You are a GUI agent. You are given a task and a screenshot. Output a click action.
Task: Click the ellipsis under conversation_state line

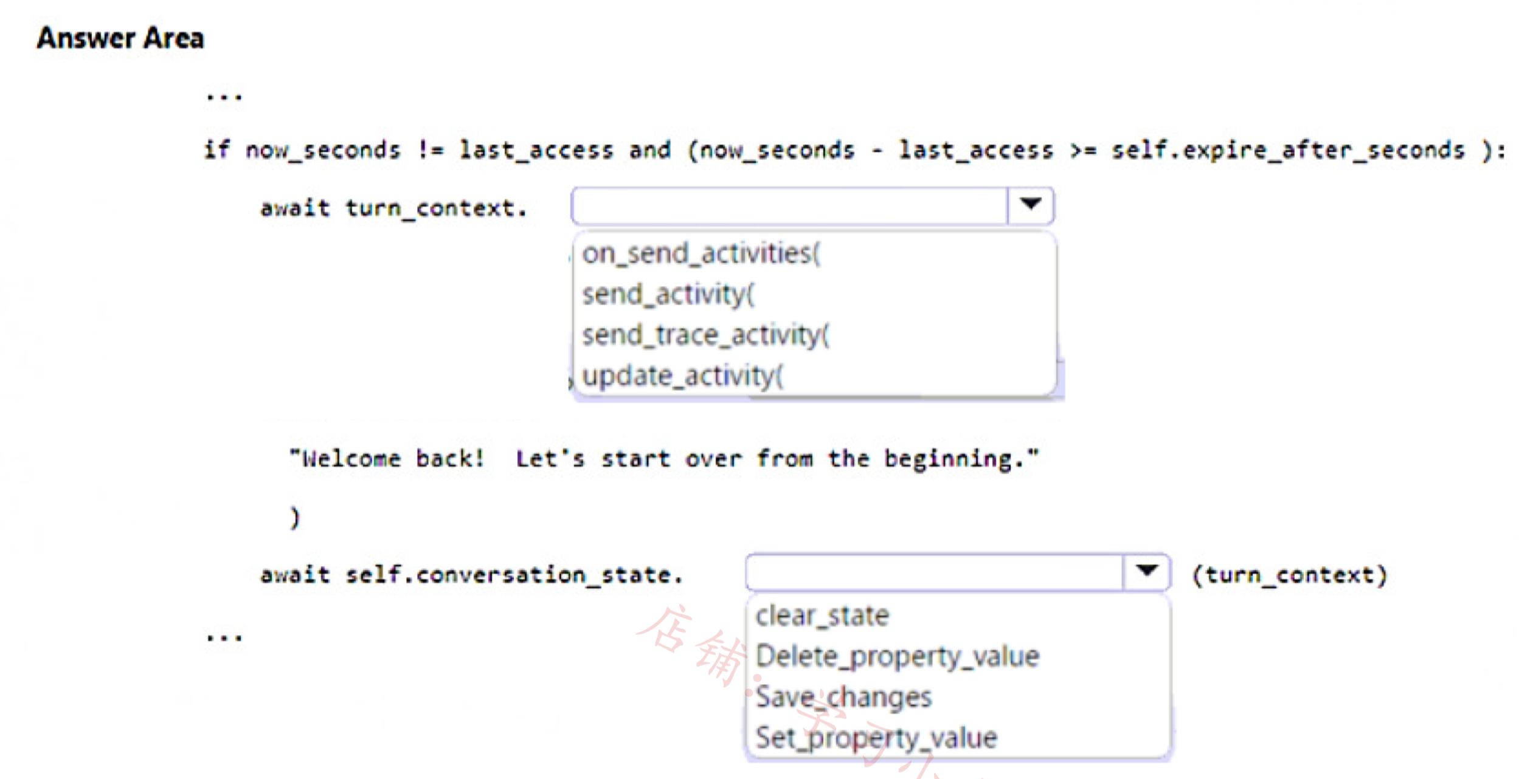[224, 637]
